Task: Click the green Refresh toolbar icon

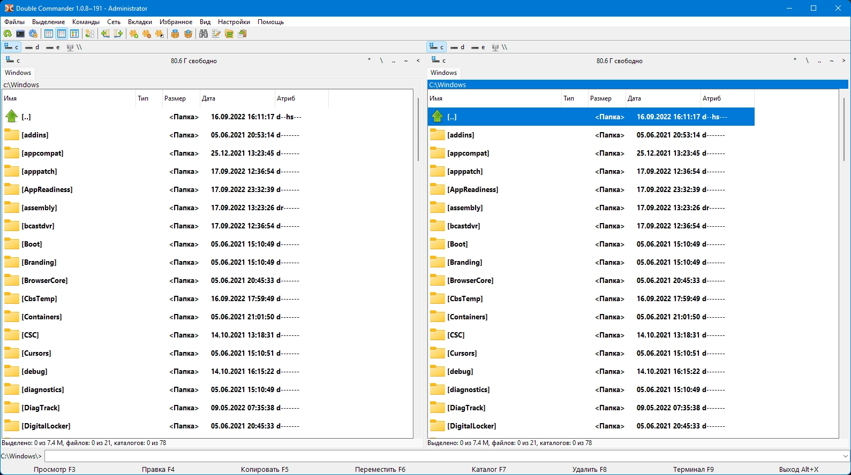Action: [7, 34]
